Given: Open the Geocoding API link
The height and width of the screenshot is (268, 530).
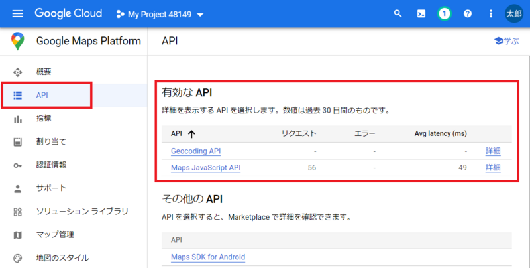Looking at the screenshot, I should pyautogui.click(x=195, y=151).
